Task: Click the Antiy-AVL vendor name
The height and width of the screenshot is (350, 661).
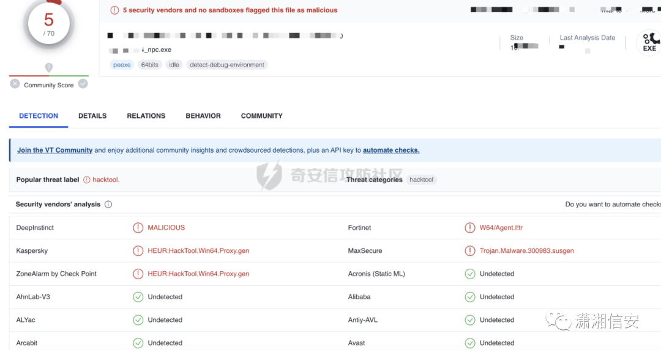Action: [363, 320]
